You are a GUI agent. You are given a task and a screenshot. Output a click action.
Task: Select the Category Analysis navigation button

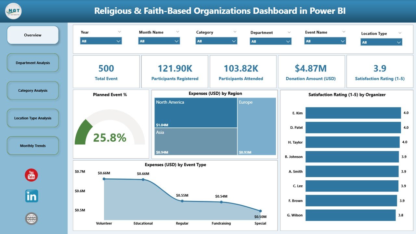[32, 90]
